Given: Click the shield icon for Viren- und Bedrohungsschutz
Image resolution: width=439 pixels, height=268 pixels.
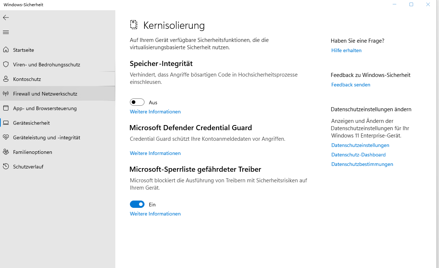Looking at the screenshot, I should (x=6, y=65).
